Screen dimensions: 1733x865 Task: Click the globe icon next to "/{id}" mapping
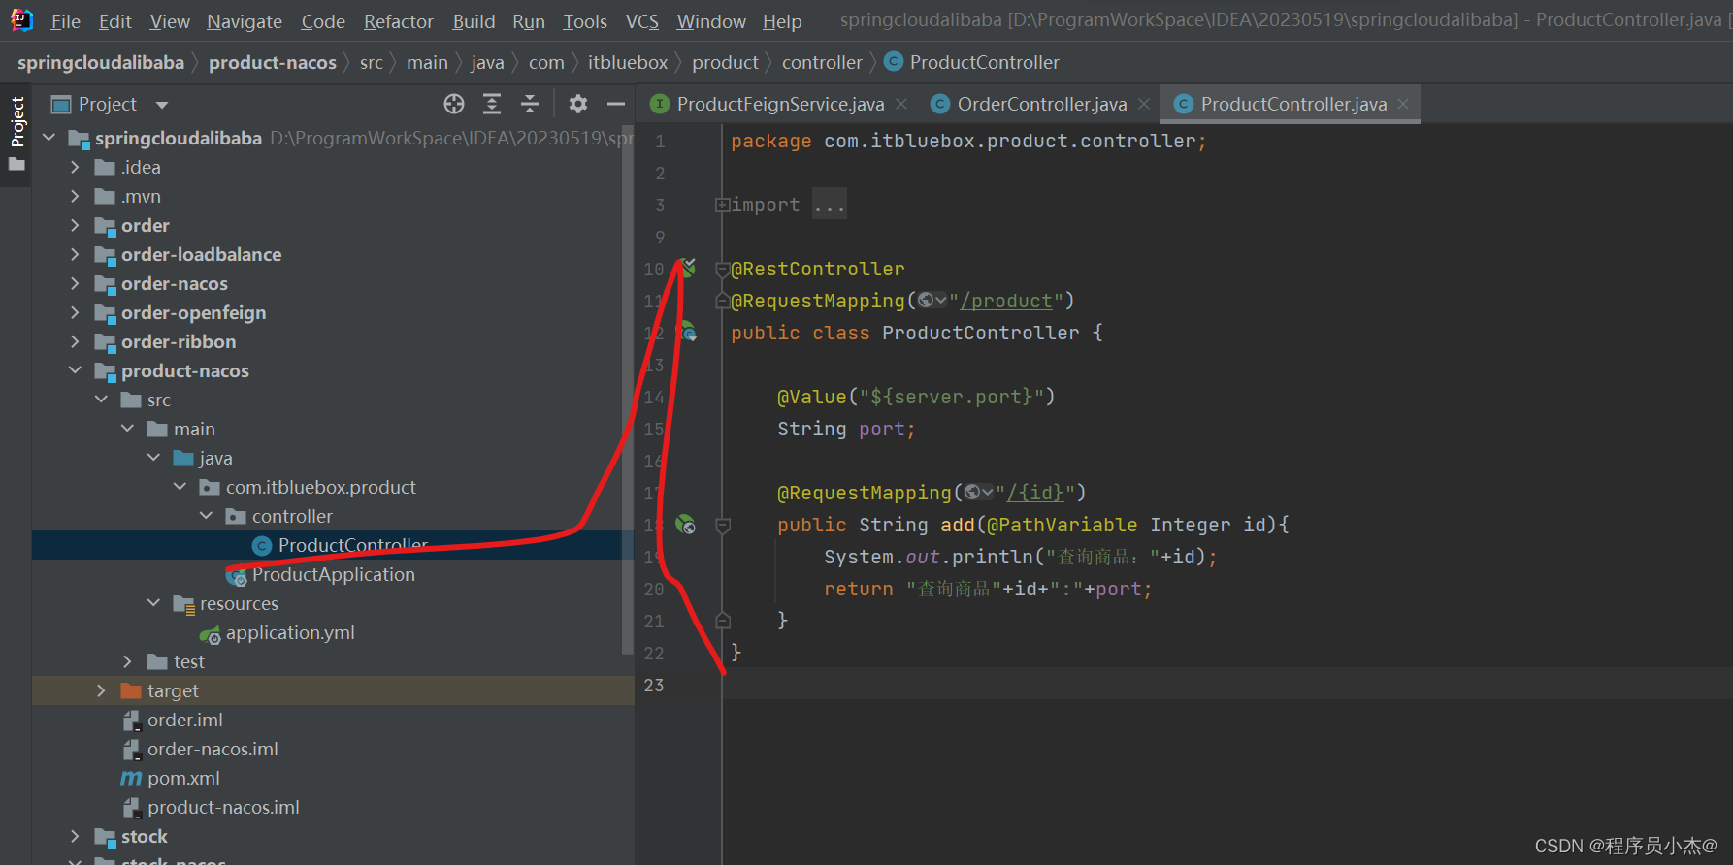978,493
